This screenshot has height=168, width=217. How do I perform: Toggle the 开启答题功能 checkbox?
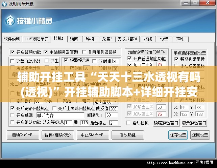[x=13, y=52]
